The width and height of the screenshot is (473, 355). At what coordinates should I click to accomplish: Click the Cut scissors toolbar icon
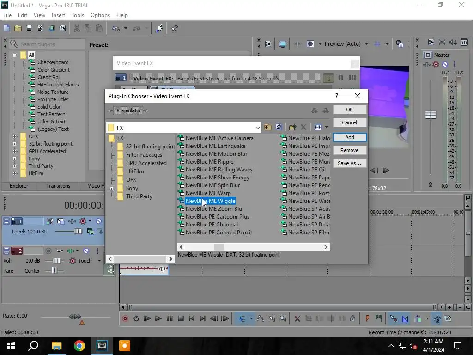click(x=77, y=28)
